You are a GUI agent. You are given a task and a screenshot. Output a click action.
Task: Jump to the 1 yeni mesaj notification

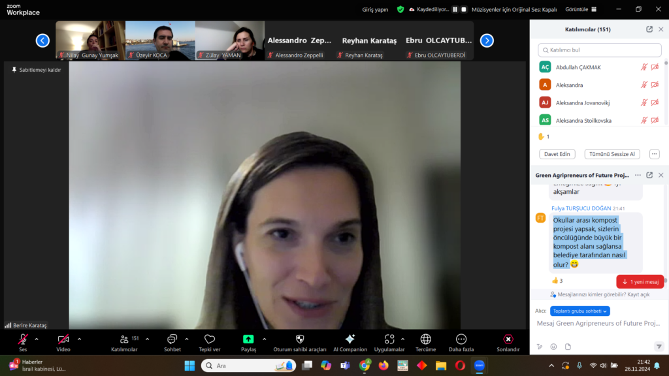640,281
